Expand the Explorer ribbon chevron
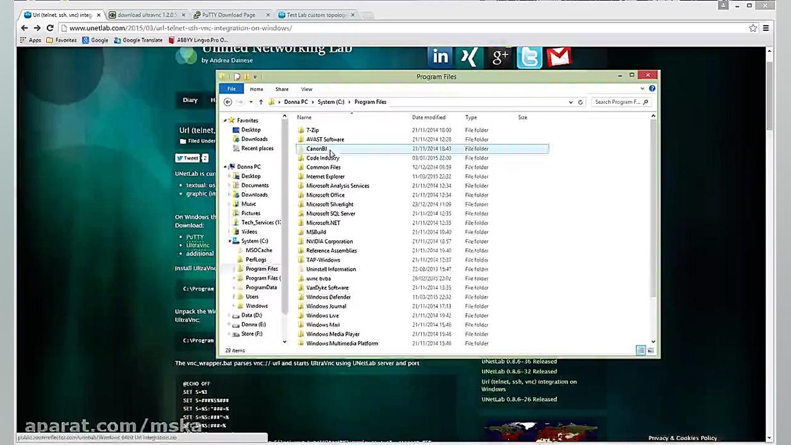 pos(642,88)
